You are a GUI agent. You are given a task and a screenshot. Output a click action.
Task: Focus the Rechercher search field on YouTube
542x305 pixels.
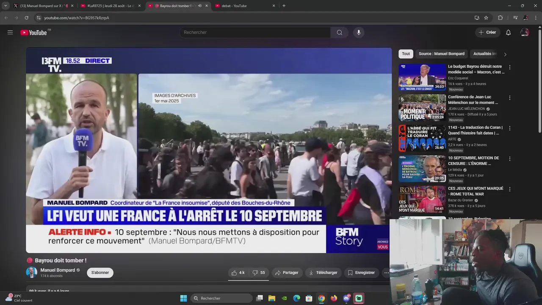(x=255, y=32)
